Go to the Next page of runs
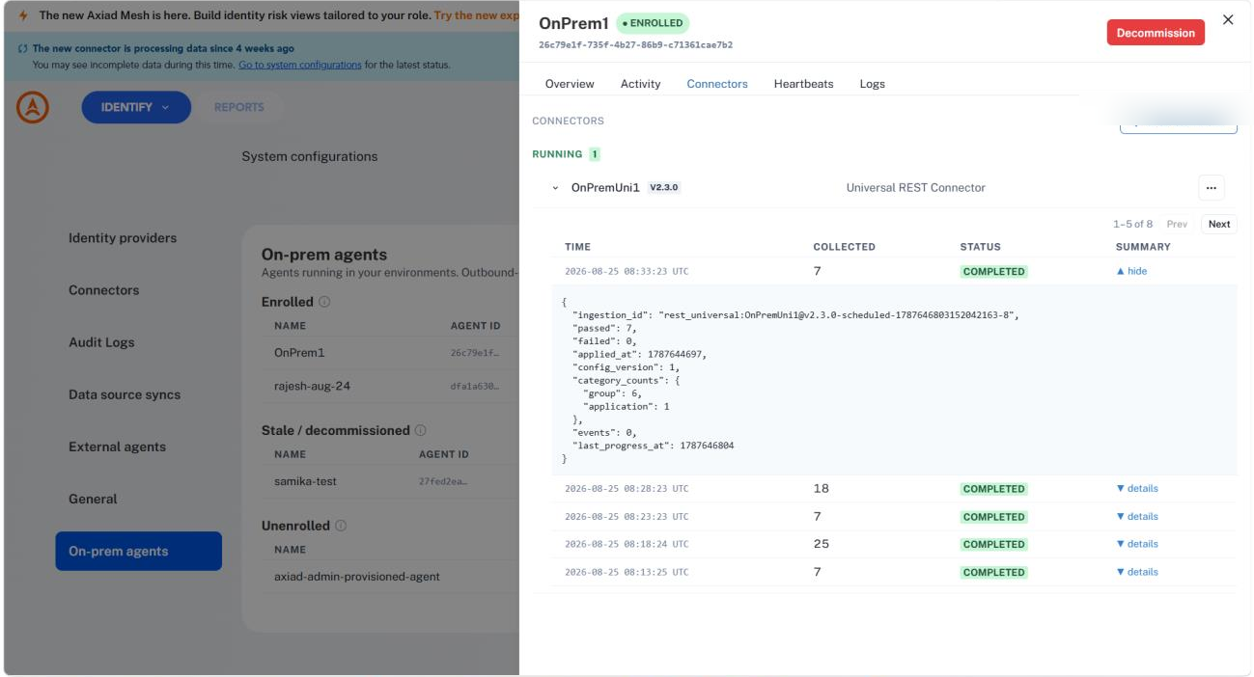 coord(1219,224)
